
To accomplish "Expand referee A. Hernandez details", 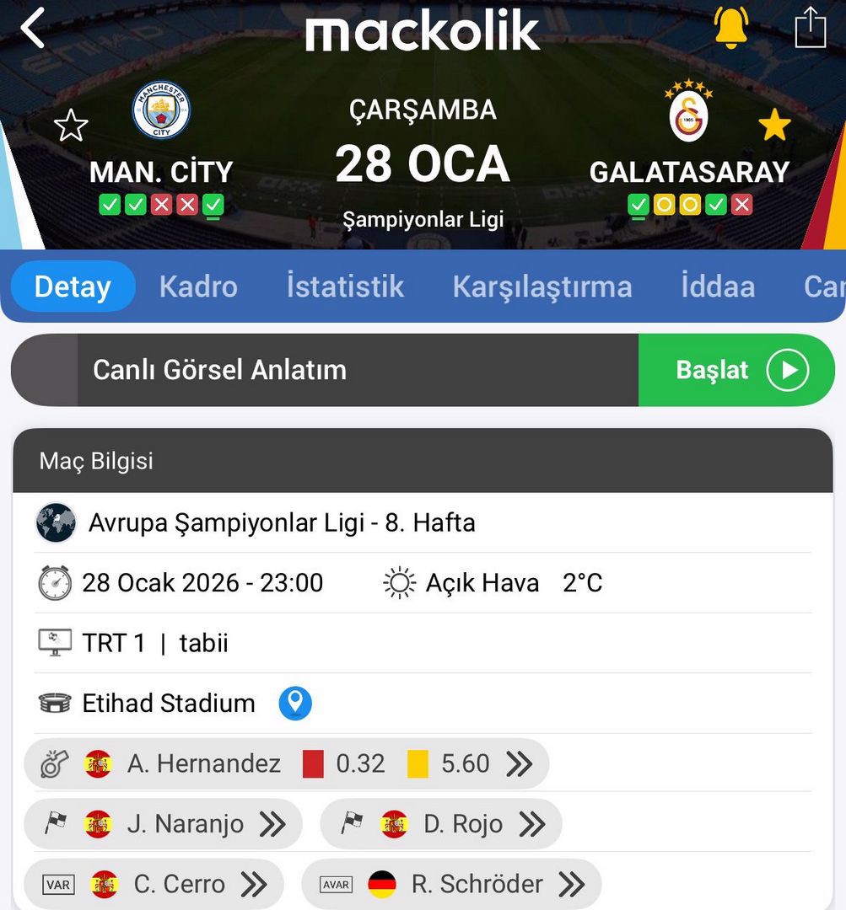I will 519,763.
